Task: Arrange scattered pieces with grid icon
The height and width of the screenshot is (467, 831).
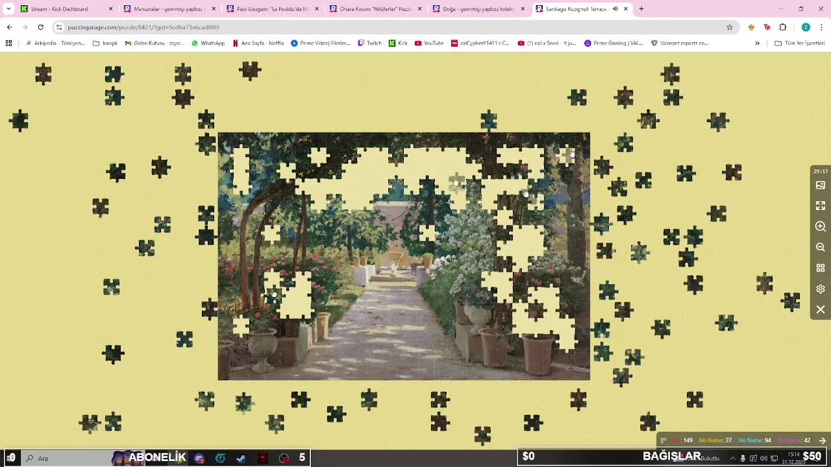Action: (x=821, y=268)
